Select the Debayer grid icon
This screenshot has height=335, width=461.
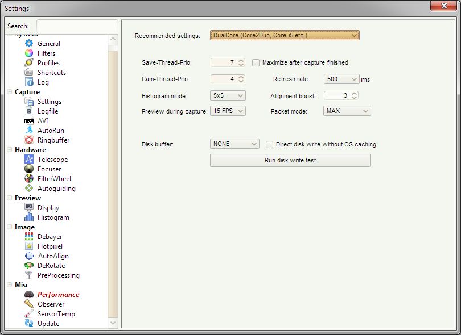pos(29,236)
